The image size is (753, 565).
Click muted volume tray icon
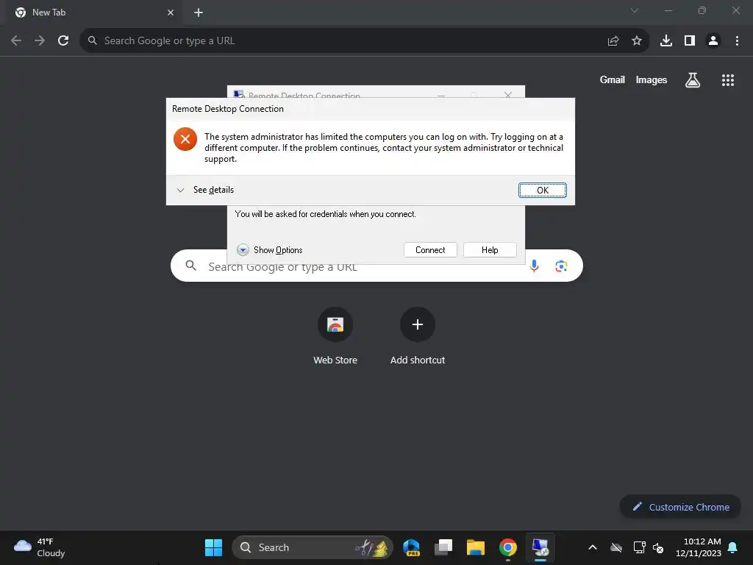(658, 547)
